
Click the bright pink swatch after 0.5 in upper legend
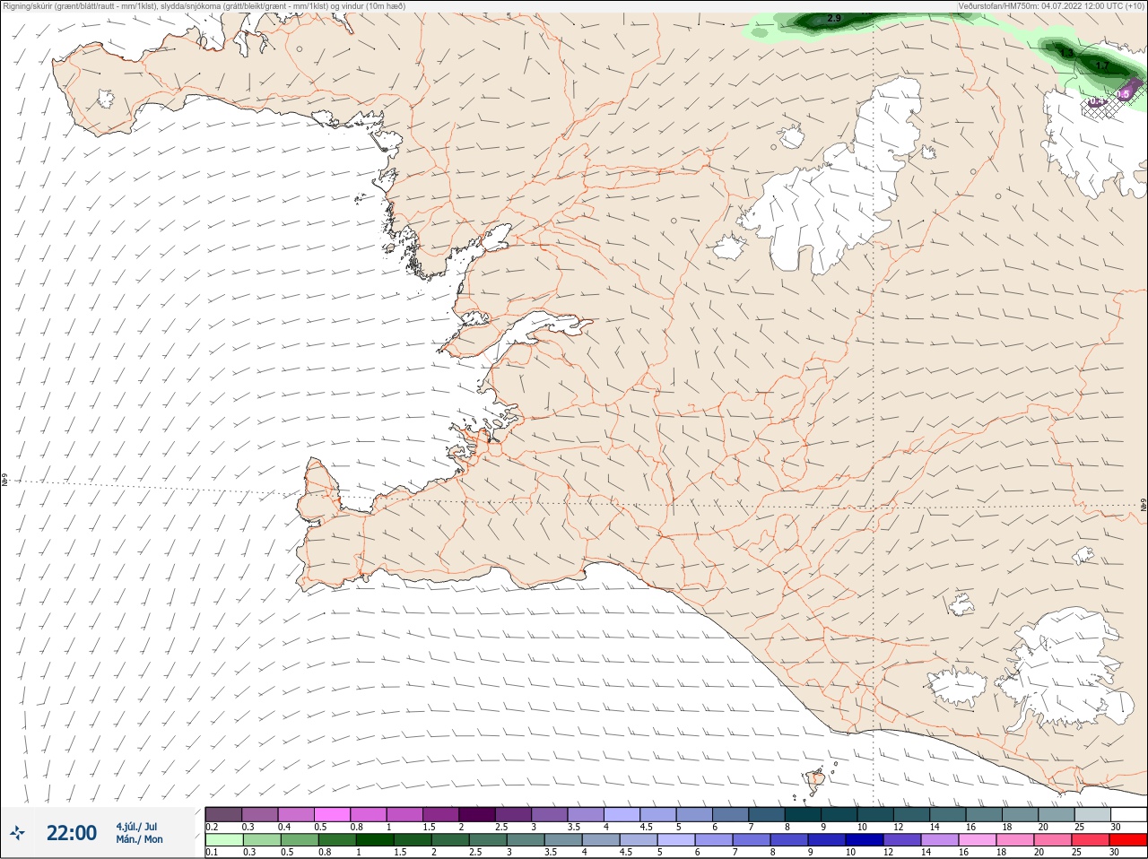coord(332,814)
